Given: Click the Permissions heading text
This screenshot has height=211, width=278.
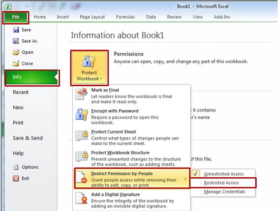Looking at the screenshot, I should (128, 54).
